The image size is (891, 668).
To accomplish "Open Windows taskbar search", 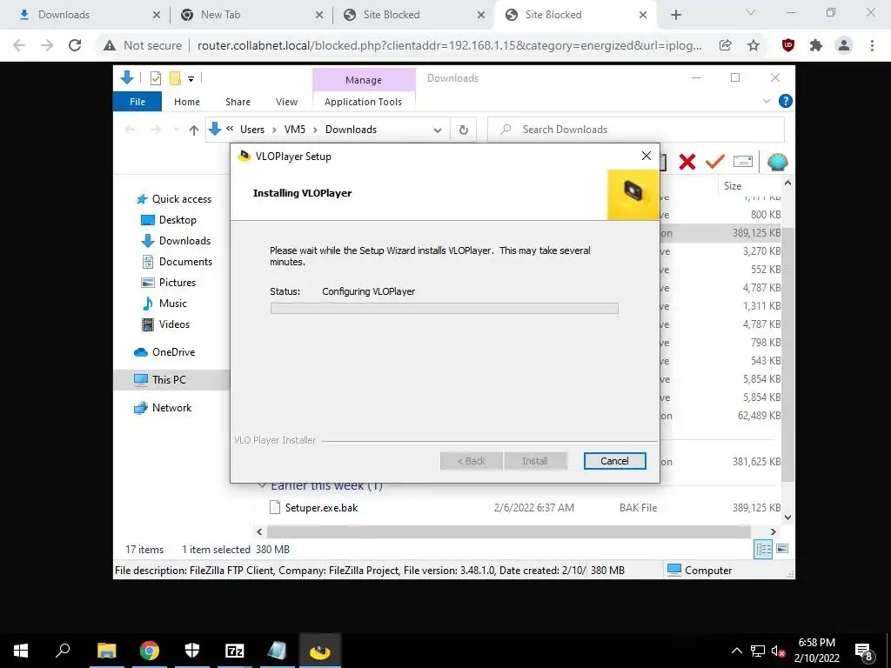I will point(63,651).
